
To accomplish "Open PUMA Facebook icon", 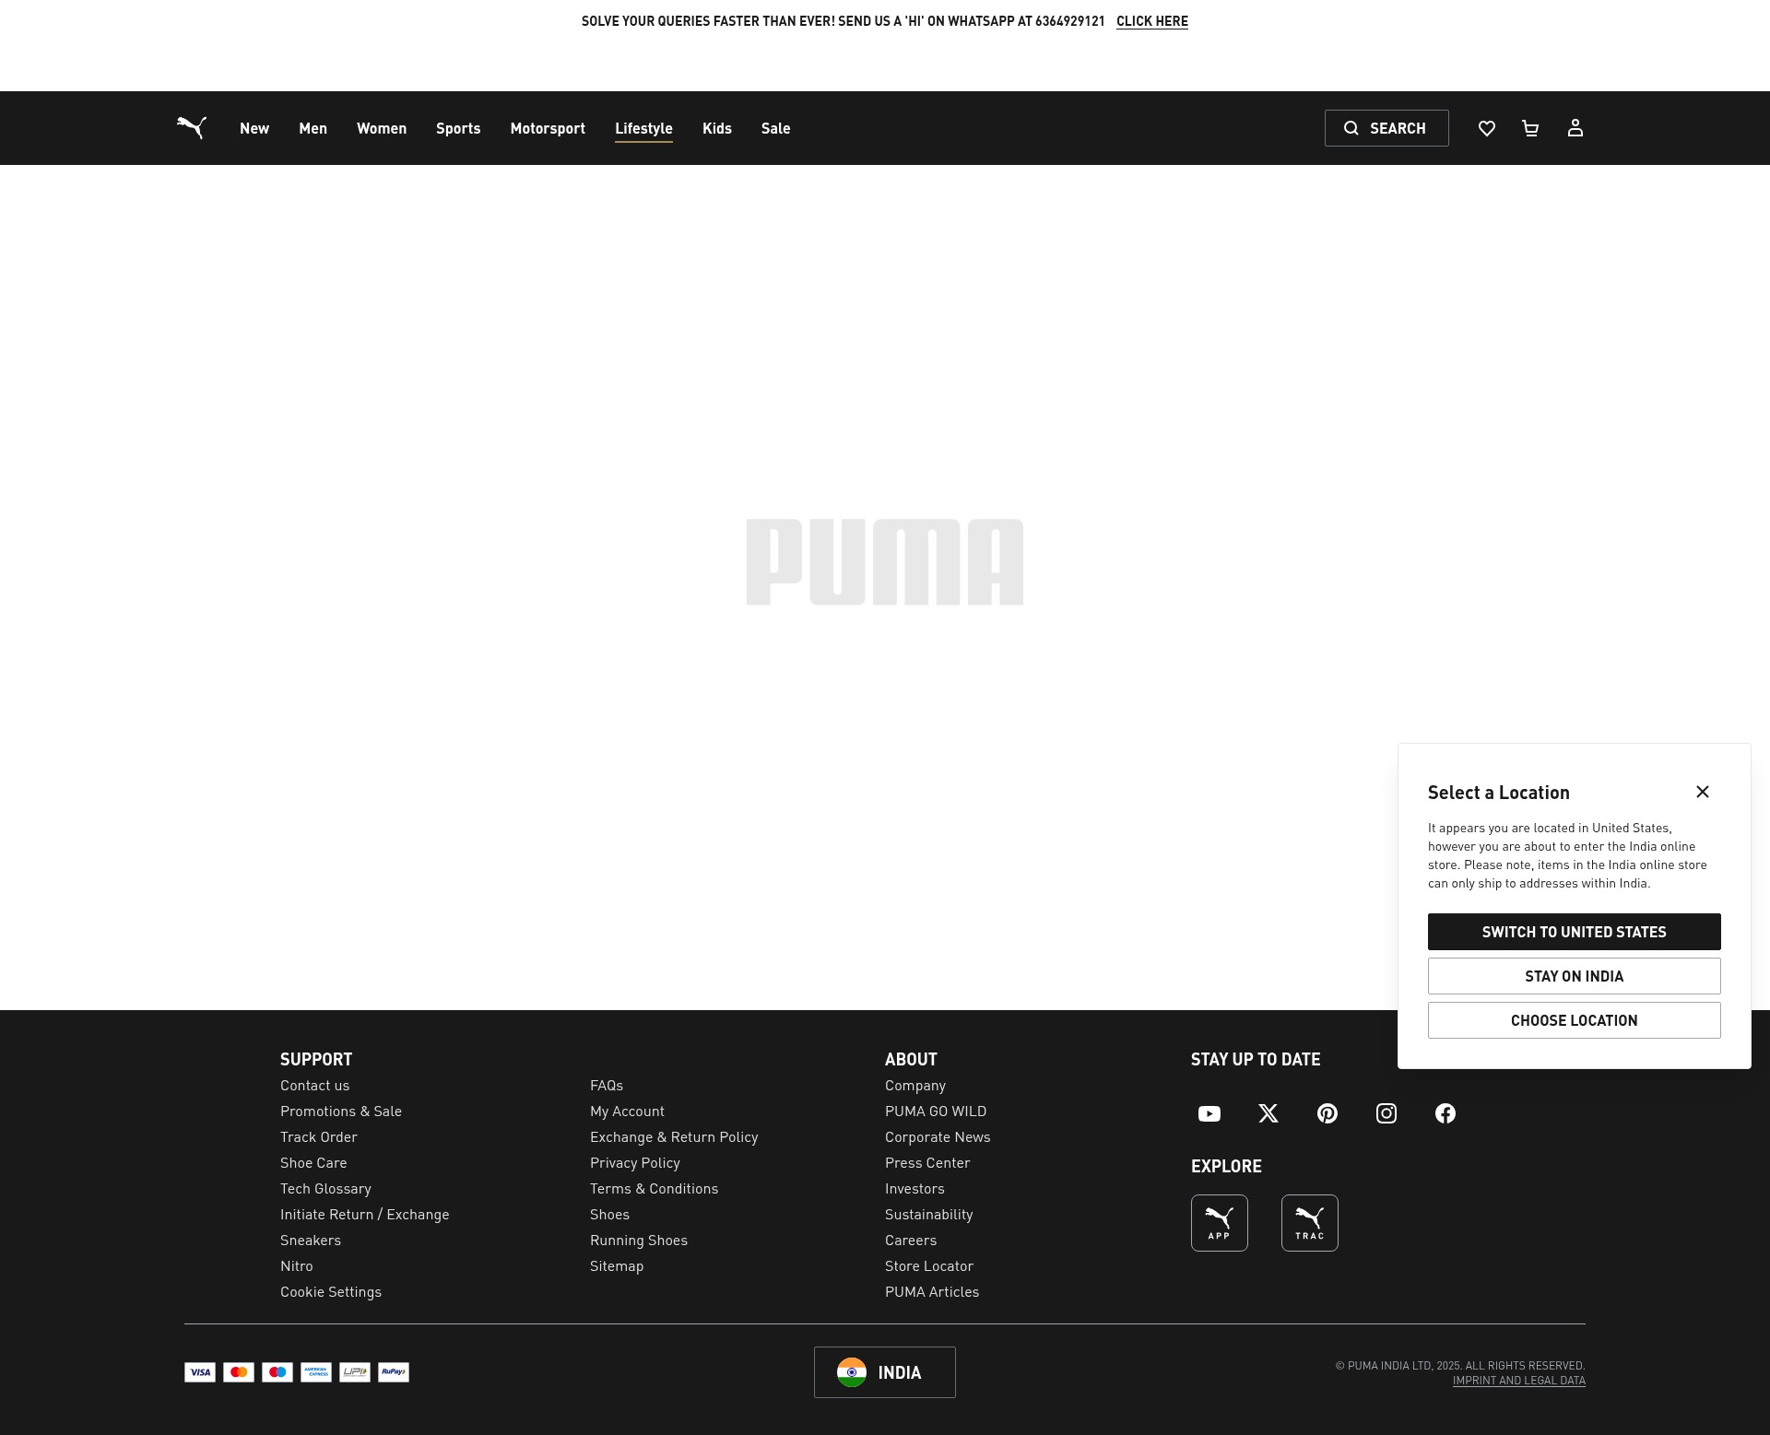I will [1445, 1113].
